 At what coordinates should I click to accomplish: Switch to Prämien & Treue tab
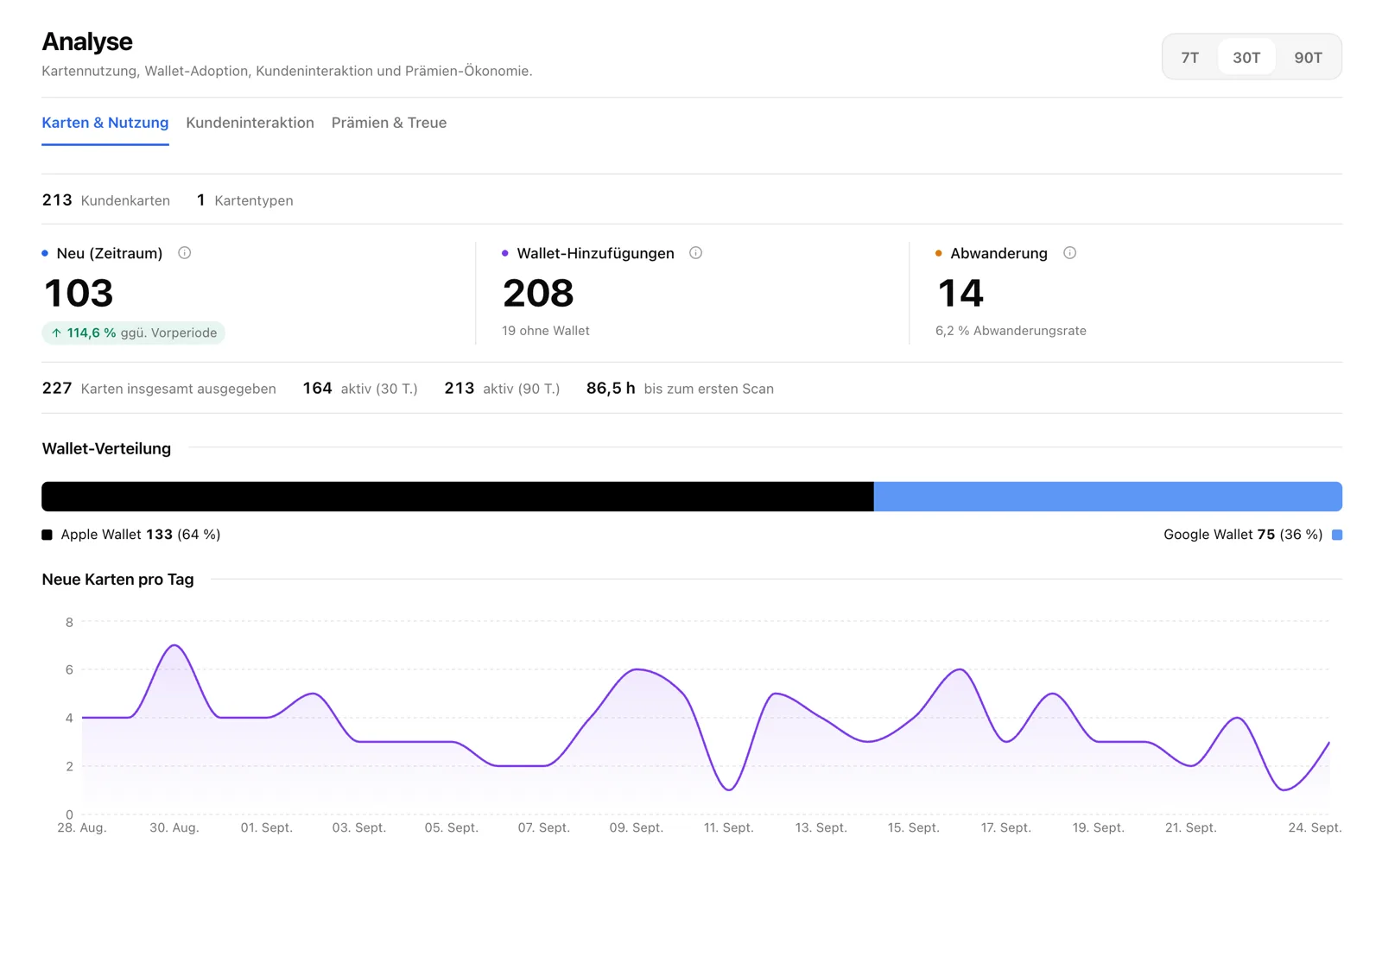pos(389,123)
